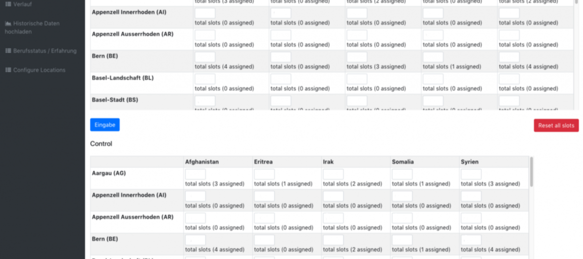
Task: Click the Verlauf list icon in sidebar
Action: click(x=8, y=4)
